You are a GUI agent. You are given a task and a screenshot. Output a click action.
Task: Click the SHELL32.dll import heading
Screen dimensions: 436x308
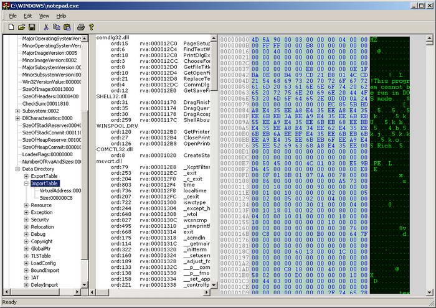pyautogui.click(x=111, y=96)
